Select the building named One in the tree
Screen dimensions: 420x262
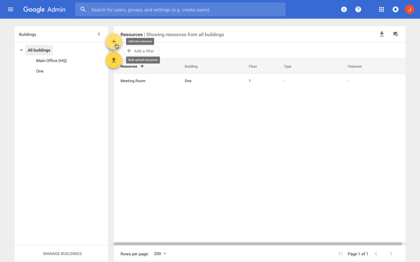pos(40,71)
